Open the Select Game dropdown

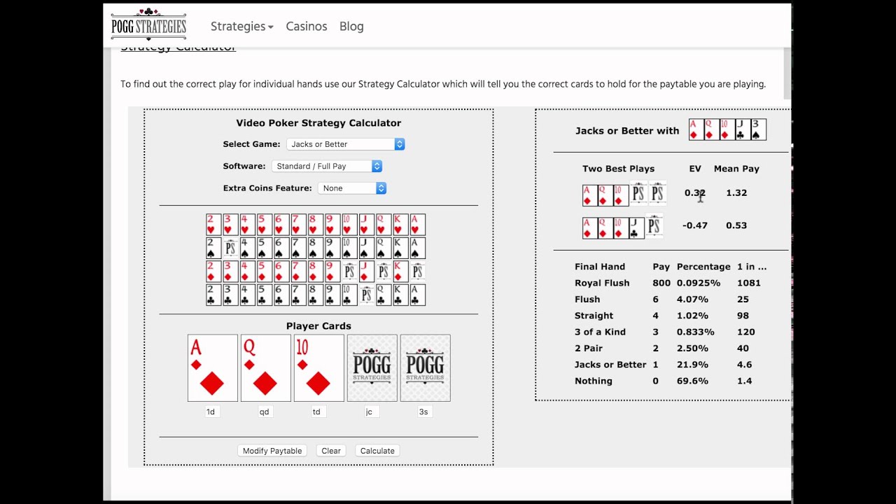pyautogui.click(x=345, y=144)
